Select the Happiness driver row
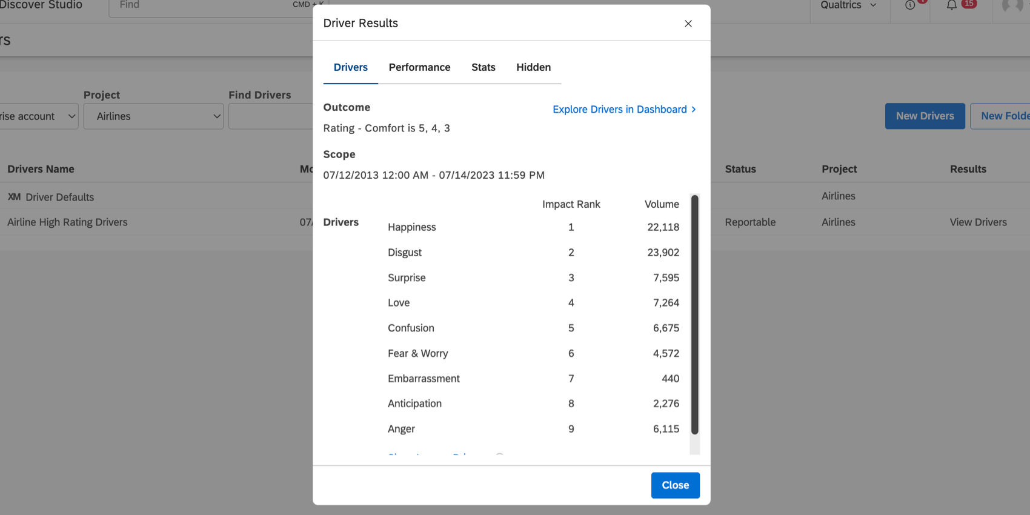Screen dimensions: 1030x515 pyautogui.click(x=533, y=227)
